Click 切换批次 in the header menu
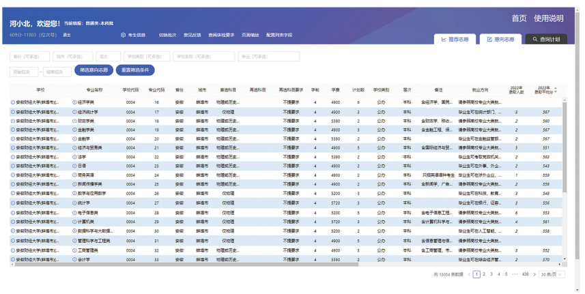The image size is (585, 294). click(x=167, y=35)
